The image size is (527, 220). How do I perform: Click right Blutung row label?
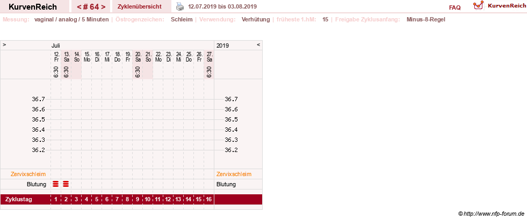pyautogui.click(x=226, y=184)
